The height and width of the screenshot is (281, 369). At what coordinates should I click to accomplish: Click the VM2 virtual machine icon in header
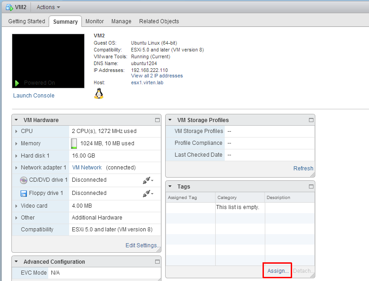pyautogui.click(x=10, y=7)
